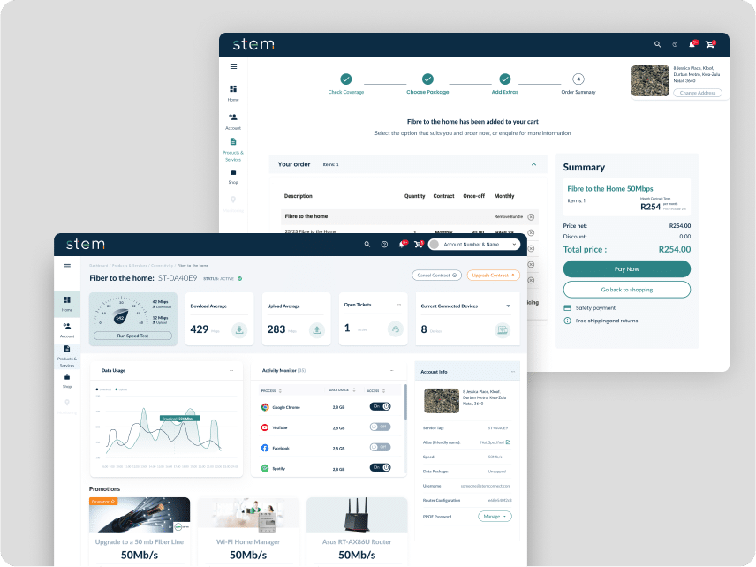Click the hamburger menu in the dashboard sidebar
756x567 pixels.
(67, 266)
